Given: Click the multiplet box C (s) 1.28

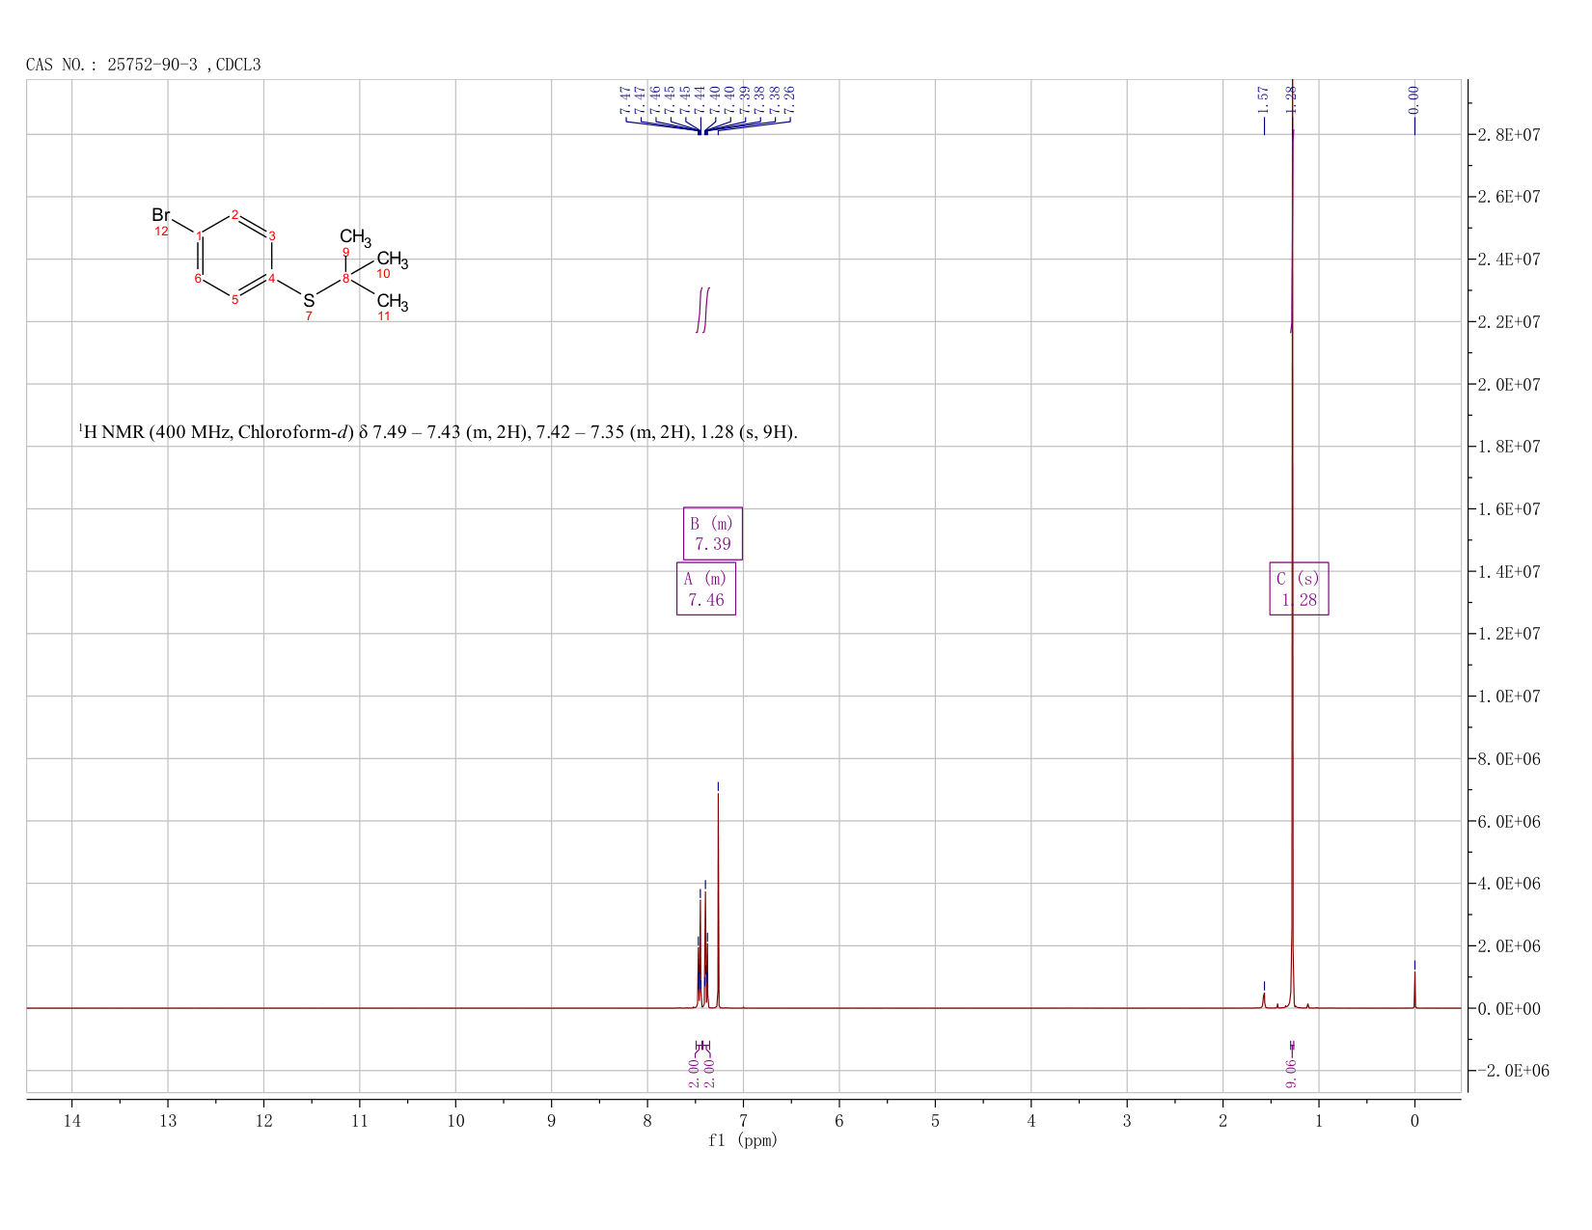Looking at the screenshot, I should click(1299, 589).
